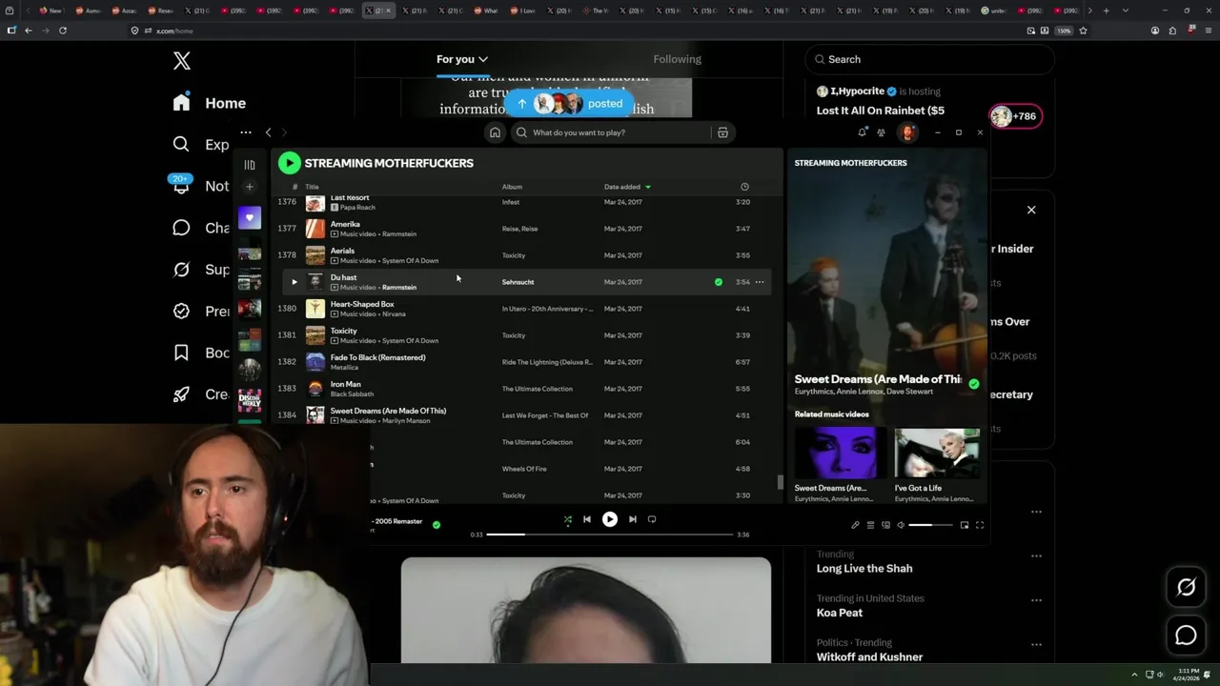Image resolution: width=1220 pixels, height=686 pixels.
Task: Adjust the Spotify volume slider
Action: click(x=930, y=525)
